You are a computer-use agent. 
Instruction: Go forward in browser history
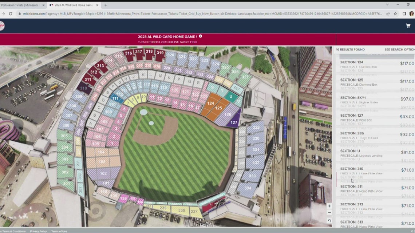pyautogui.click(x=3, y=14)
